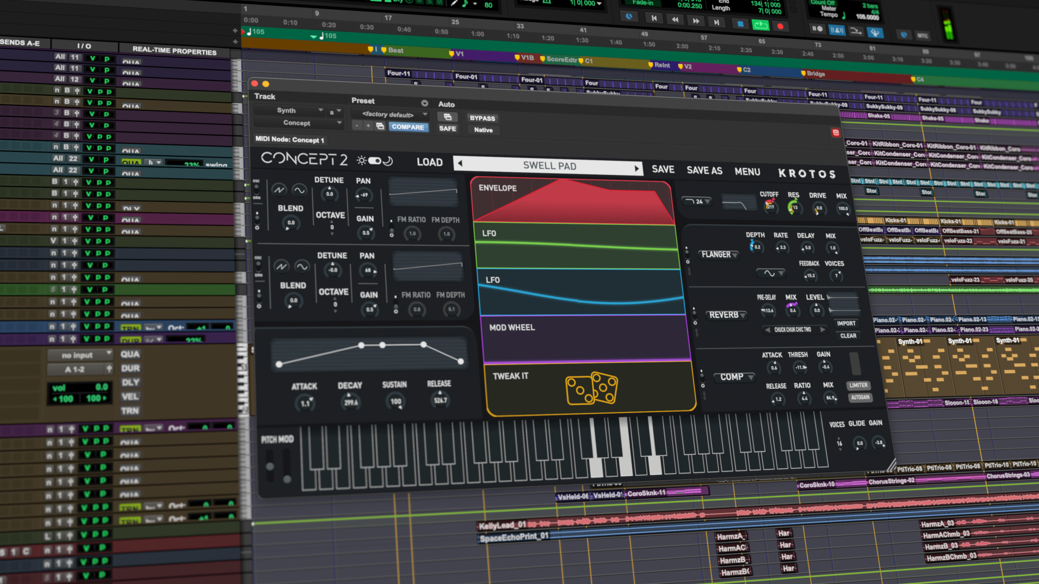Click the Pro Tools stop button
Image resolution: width=1039 pixels, height=584 pixels.
(740, 24)
